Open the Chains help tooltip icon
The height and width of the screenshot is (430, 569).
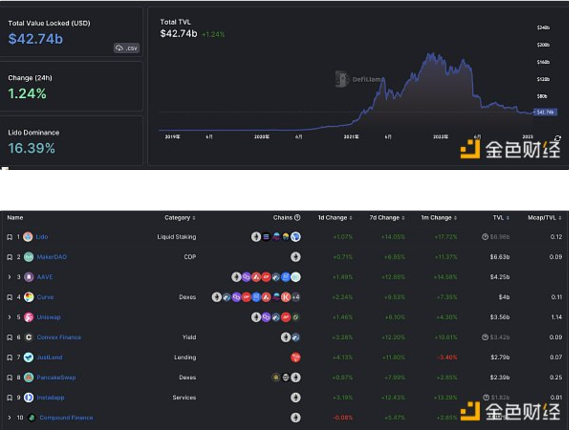coord(298,218)
